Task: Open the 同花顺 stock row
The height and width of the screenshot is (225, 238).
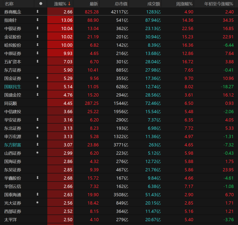Action: [119, 103]
